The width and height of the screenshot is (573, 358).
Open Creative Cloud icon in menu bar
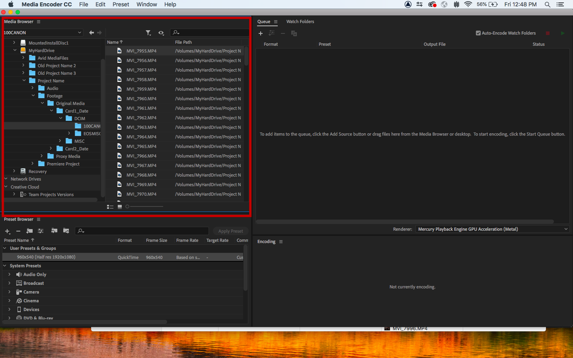432,4
